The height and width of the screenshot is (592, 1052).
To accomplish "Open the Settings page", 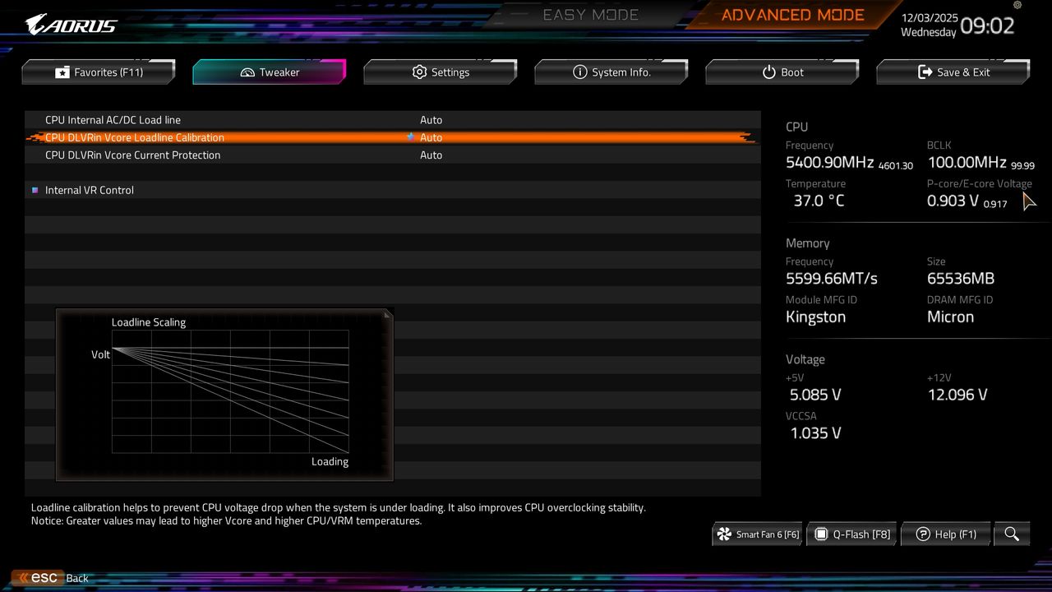I will coord(440,72).
